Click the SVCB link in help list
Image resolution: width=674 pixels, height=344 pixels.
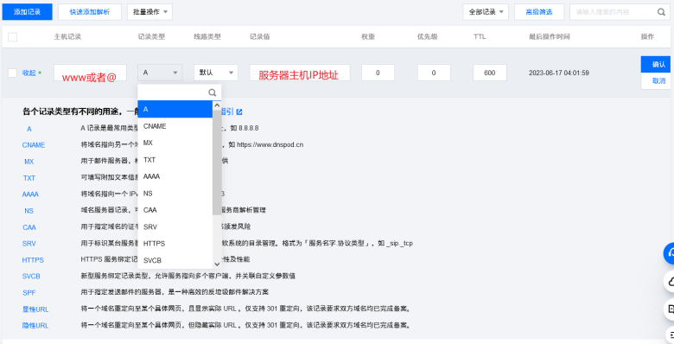click(x=31, y=276)
